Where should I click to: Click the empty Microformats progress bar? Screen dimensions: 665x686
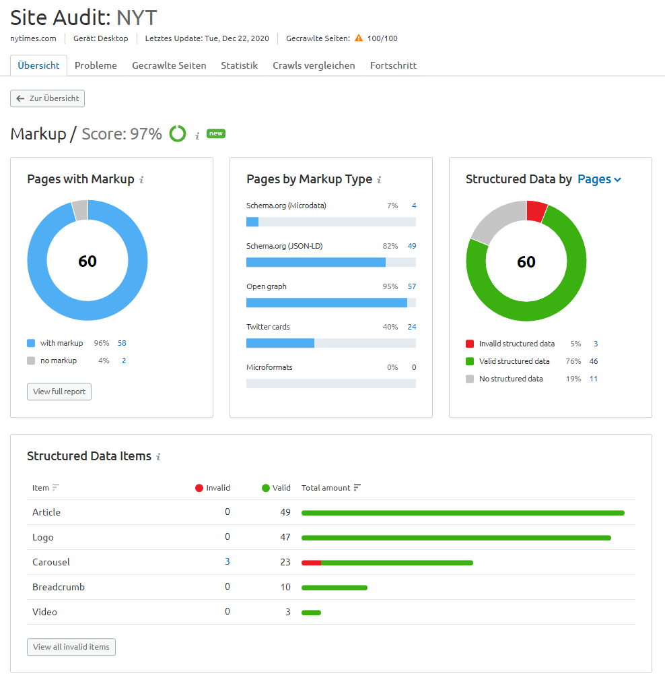coord(331,383)
